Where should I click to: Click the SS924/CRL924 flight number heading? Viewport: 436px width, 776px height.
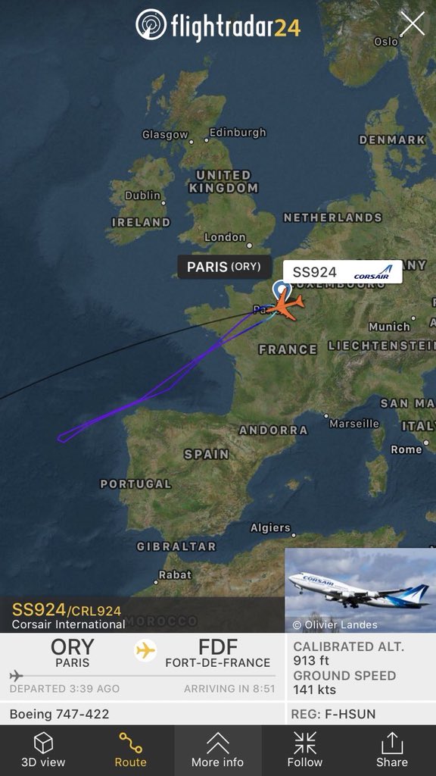pyautogui.click(x=67, y=610)
